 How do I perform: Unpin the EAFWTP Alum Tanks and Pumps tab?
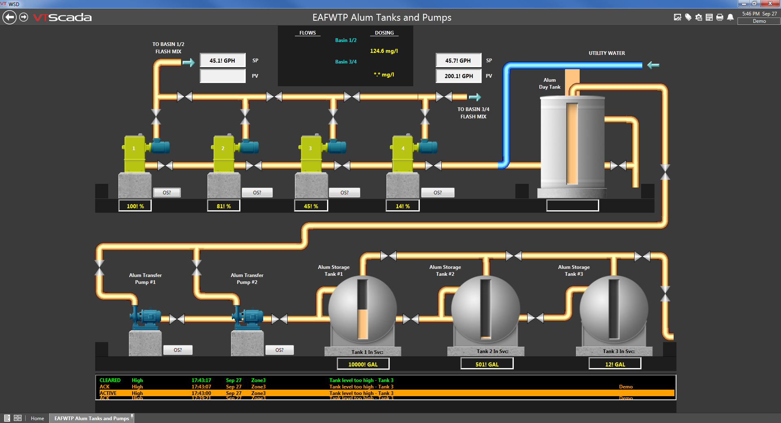[x=131, y=416]
